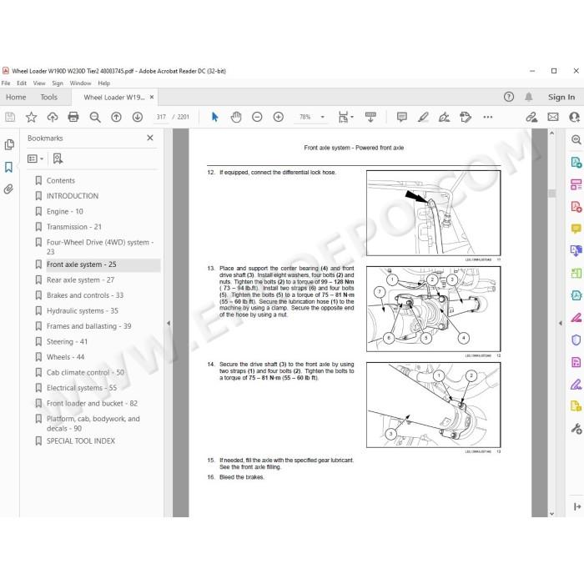Viewport: 584px width, 584px height.
Task: Toggle the Bookmarks panel icon in the left sidebar
Action: 8,167
